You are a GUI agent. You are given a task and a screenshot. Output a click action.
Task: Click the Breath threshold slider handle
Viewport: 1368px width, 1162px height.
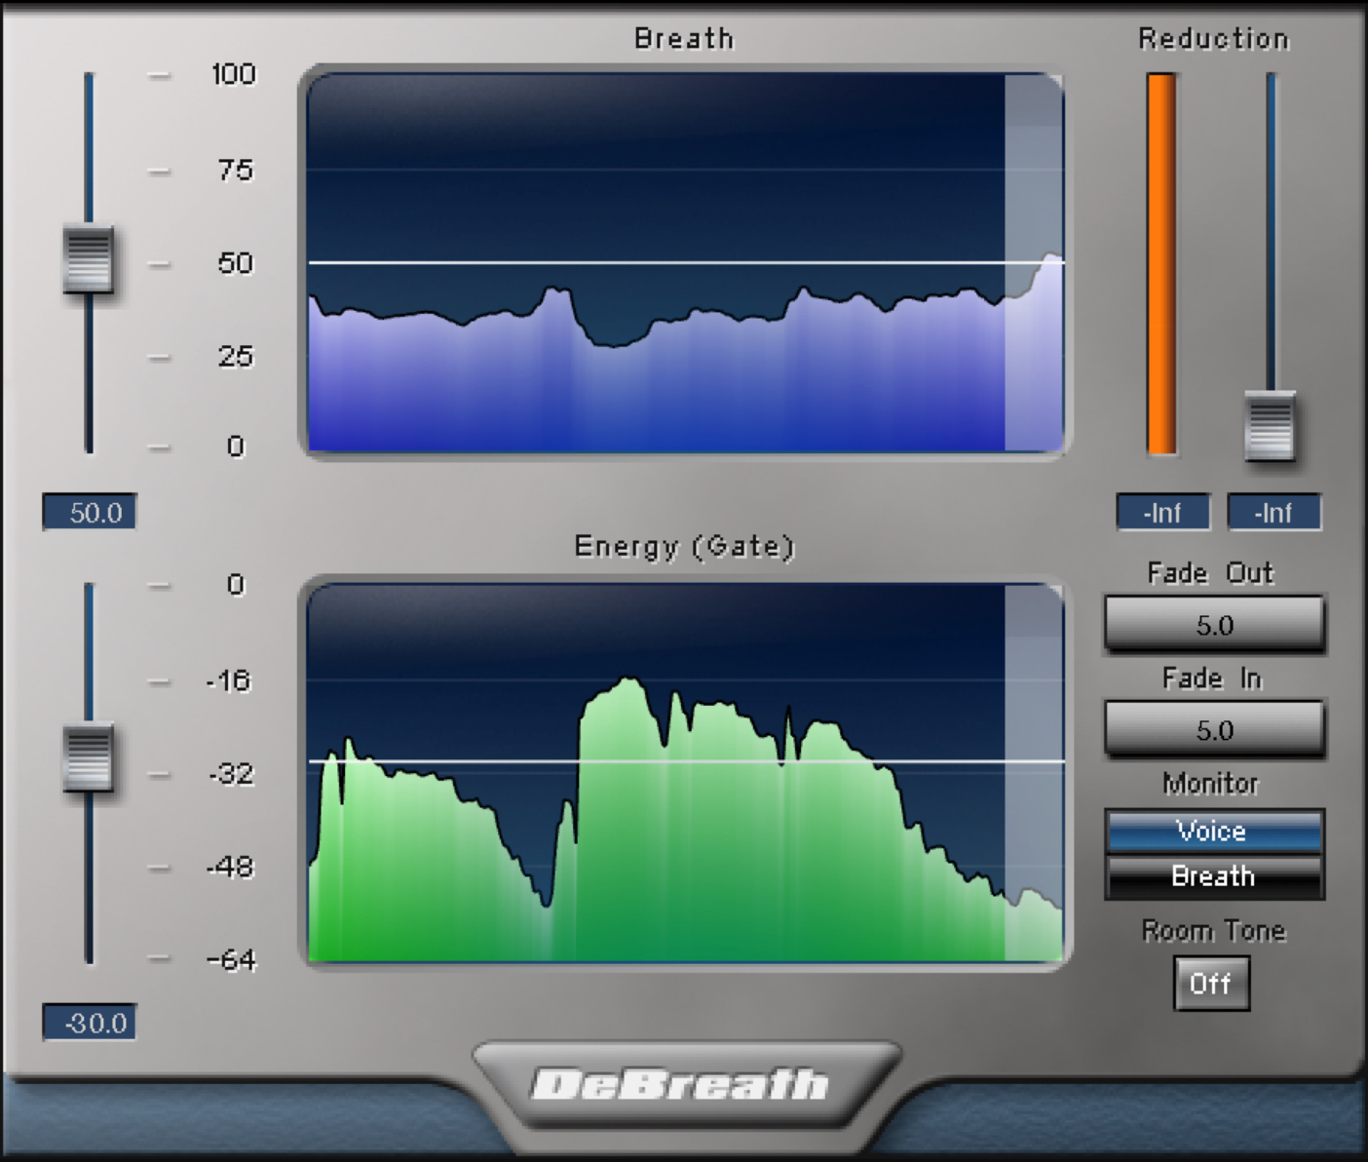click(x=88, y=259)
